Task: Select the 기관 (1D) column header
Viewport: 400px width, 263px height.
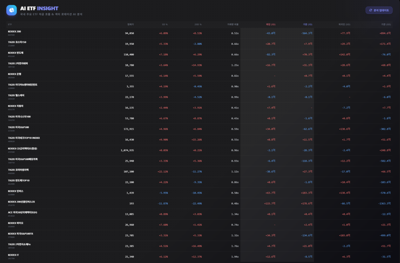Action: pyautogui.click(x=307, y=25)
